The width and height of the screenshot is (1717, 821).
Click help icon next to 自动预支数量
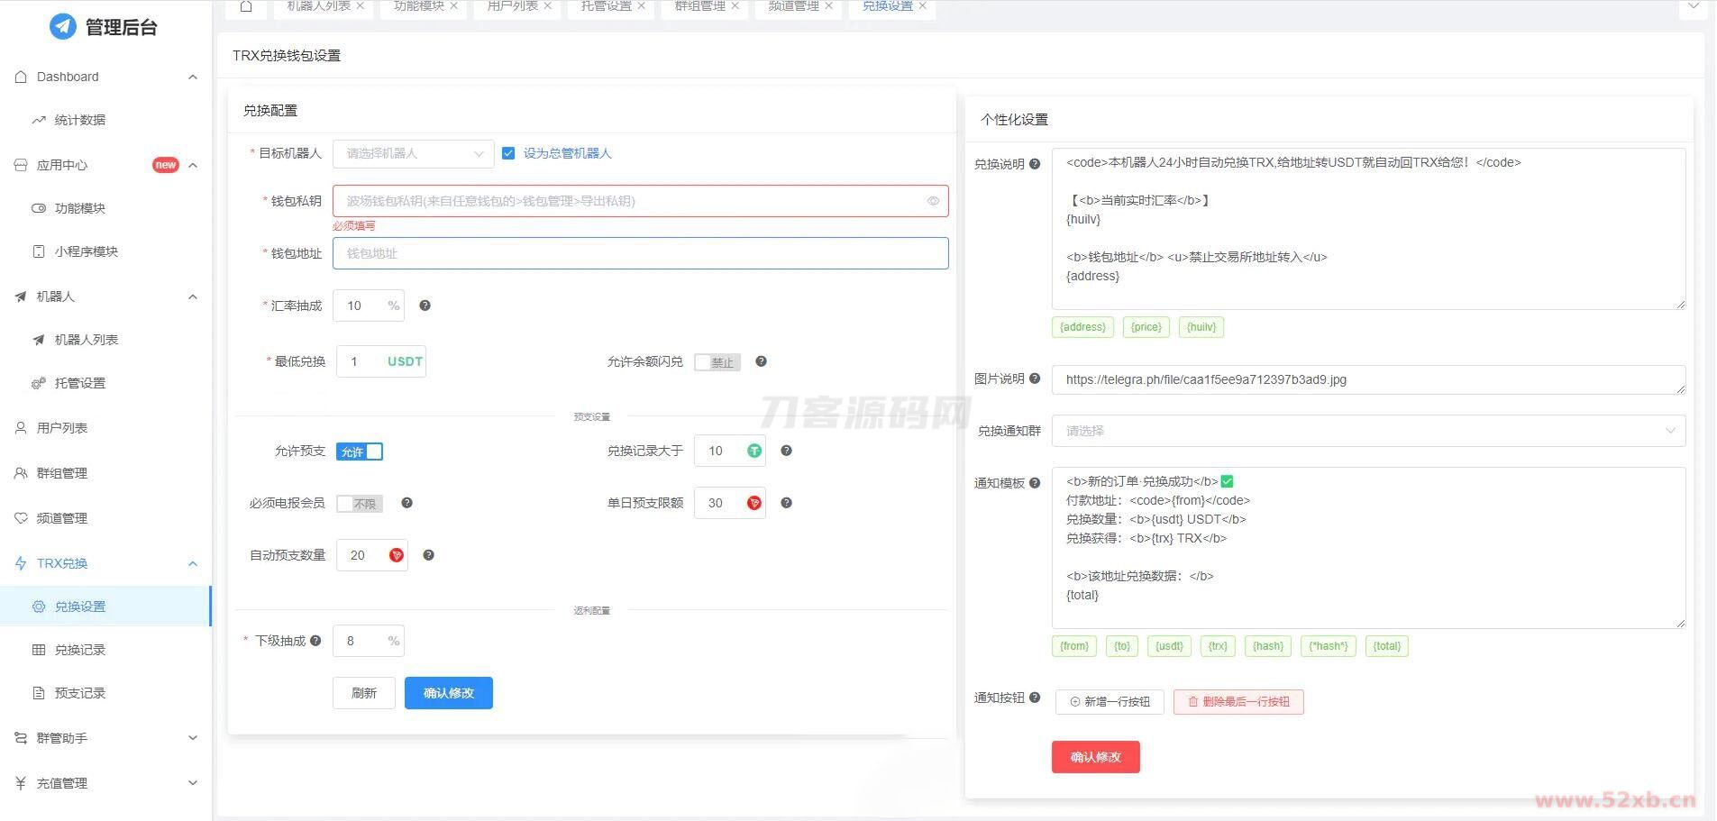pos(428,555)
